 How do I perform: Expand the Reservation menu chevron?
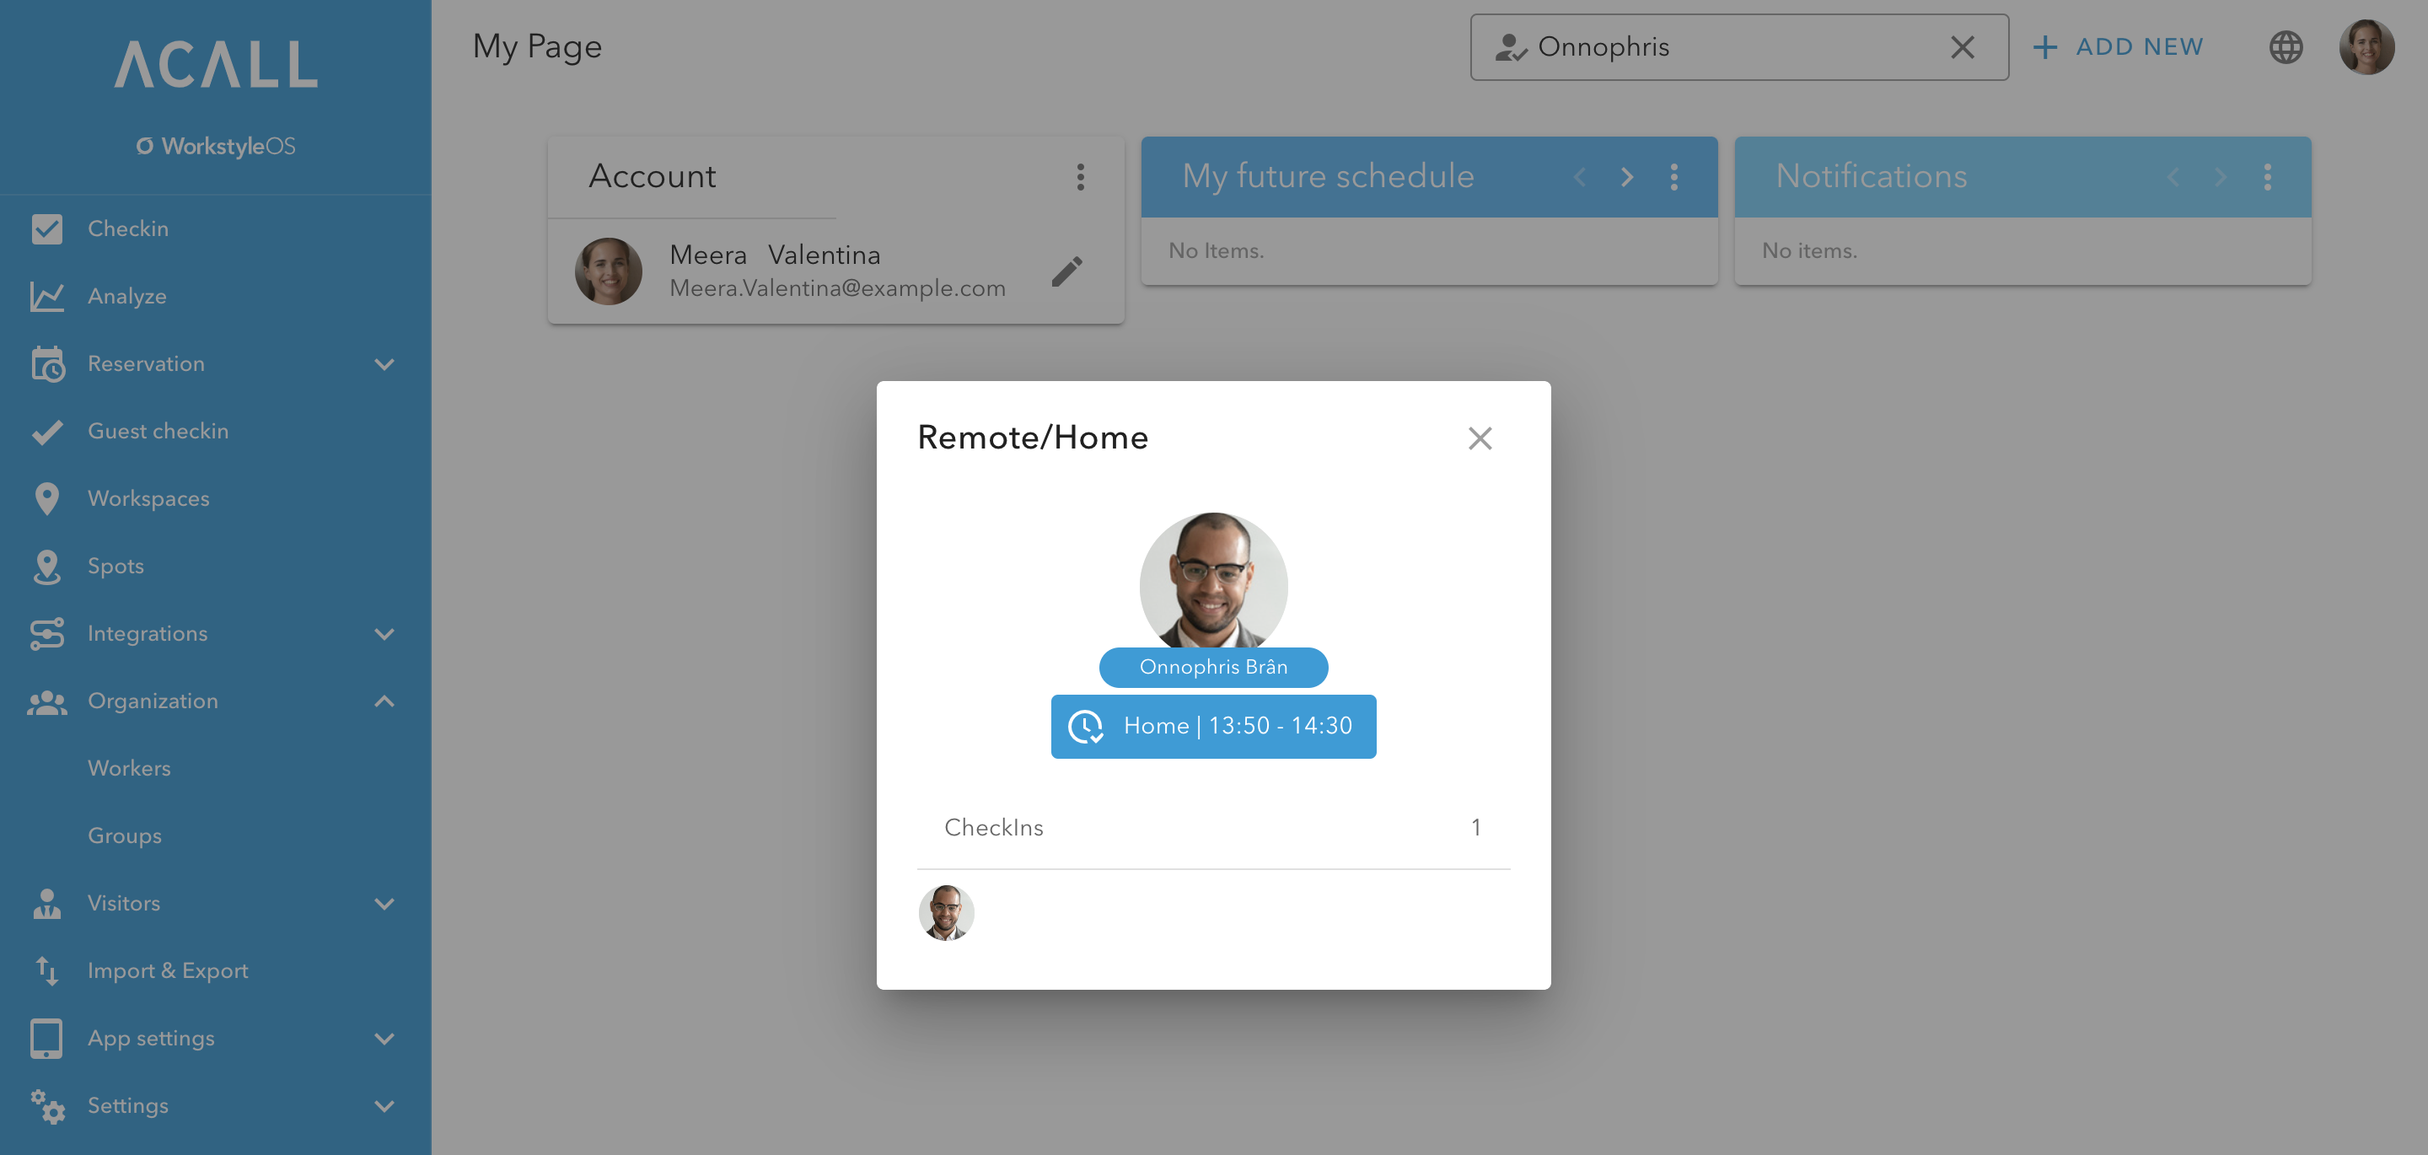pyautogui.click(x=384, y=364)
